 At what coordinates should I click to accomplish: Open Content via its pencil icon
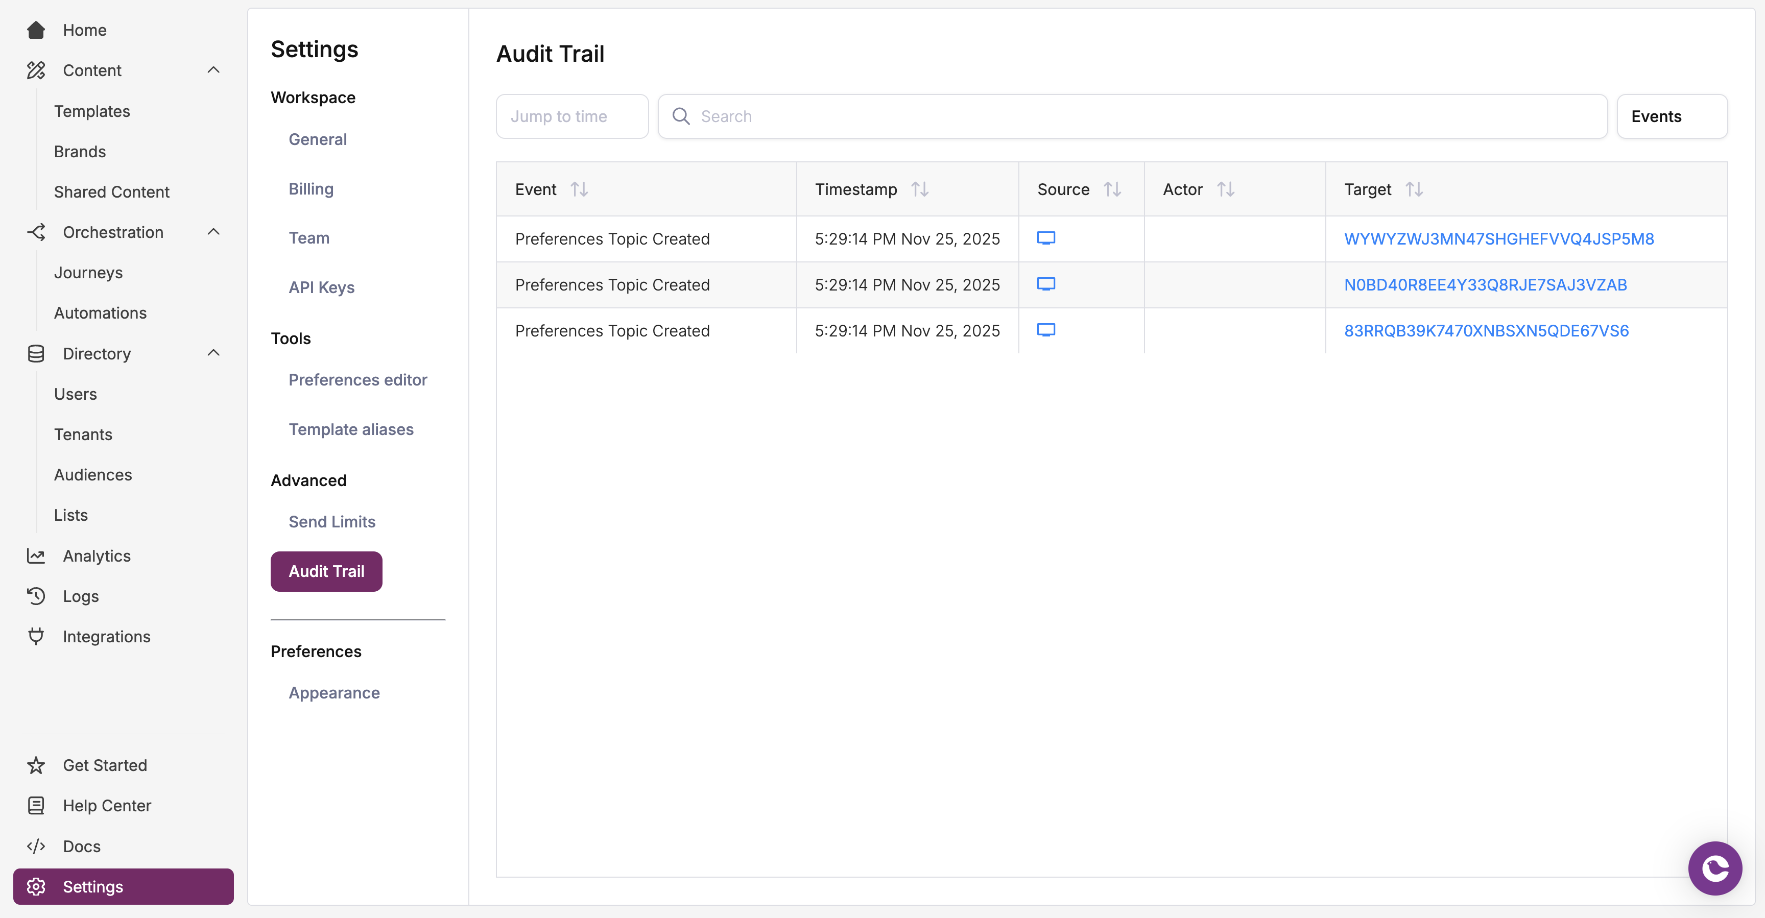tap(36, 70)
